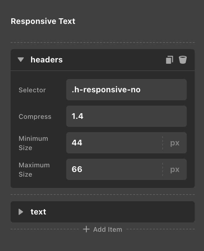204x251 pixels.
Task: Click the Selector label
Action: [32, 90]
